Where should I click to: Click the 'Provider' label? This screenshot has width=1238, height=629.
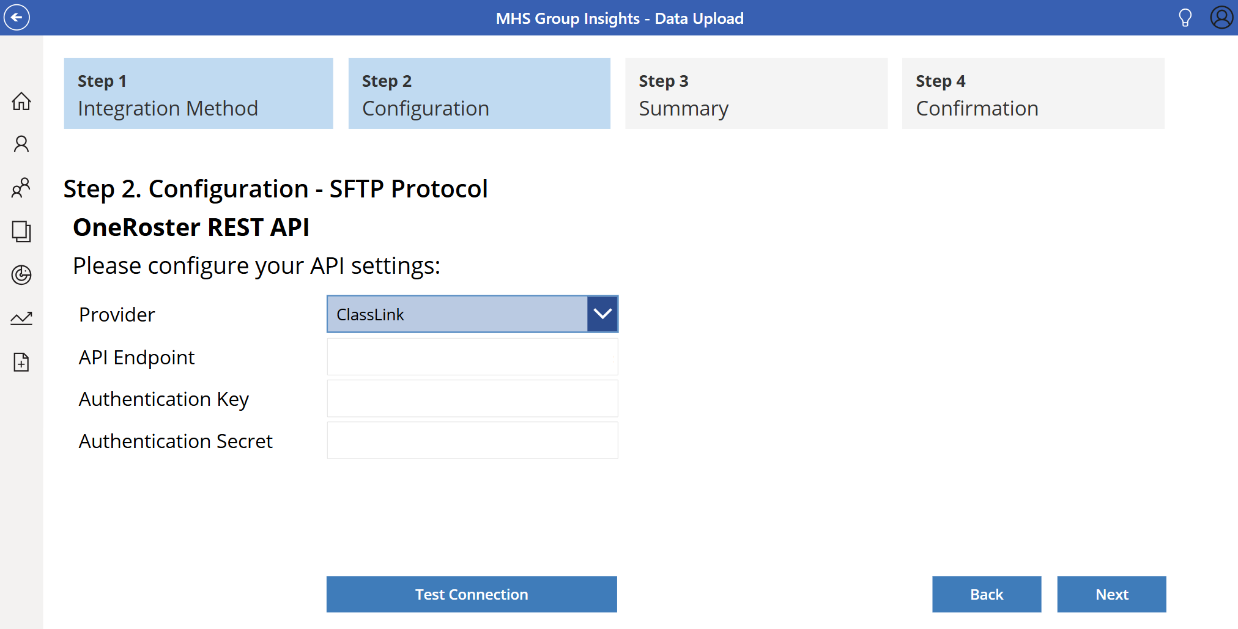tap(117, 315)
